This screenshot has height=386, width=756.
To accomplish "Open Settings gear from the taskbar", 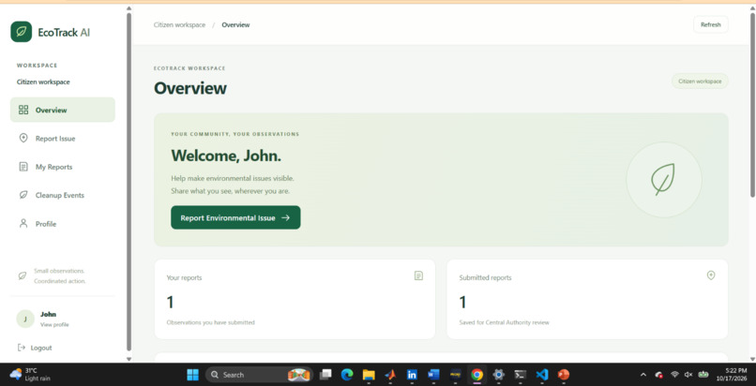I will (499, 375).
